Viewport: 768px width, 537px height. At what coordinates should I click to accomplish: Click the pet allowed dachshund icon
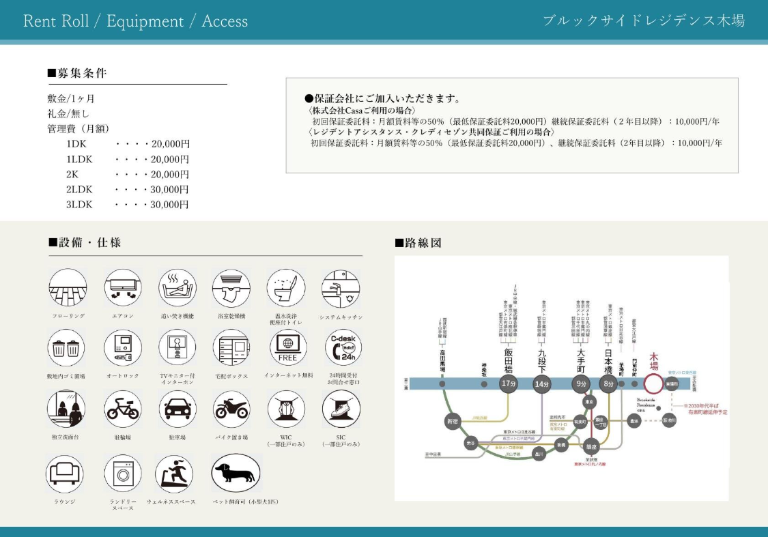click(236, 473)
